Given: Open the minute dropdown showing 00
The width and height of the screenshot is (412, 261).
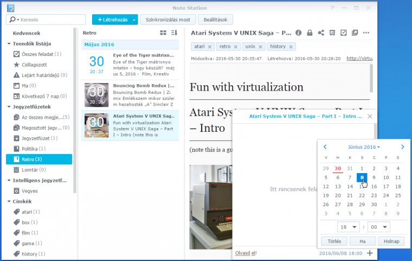Looking at the screenshot, I should point(378,227).
